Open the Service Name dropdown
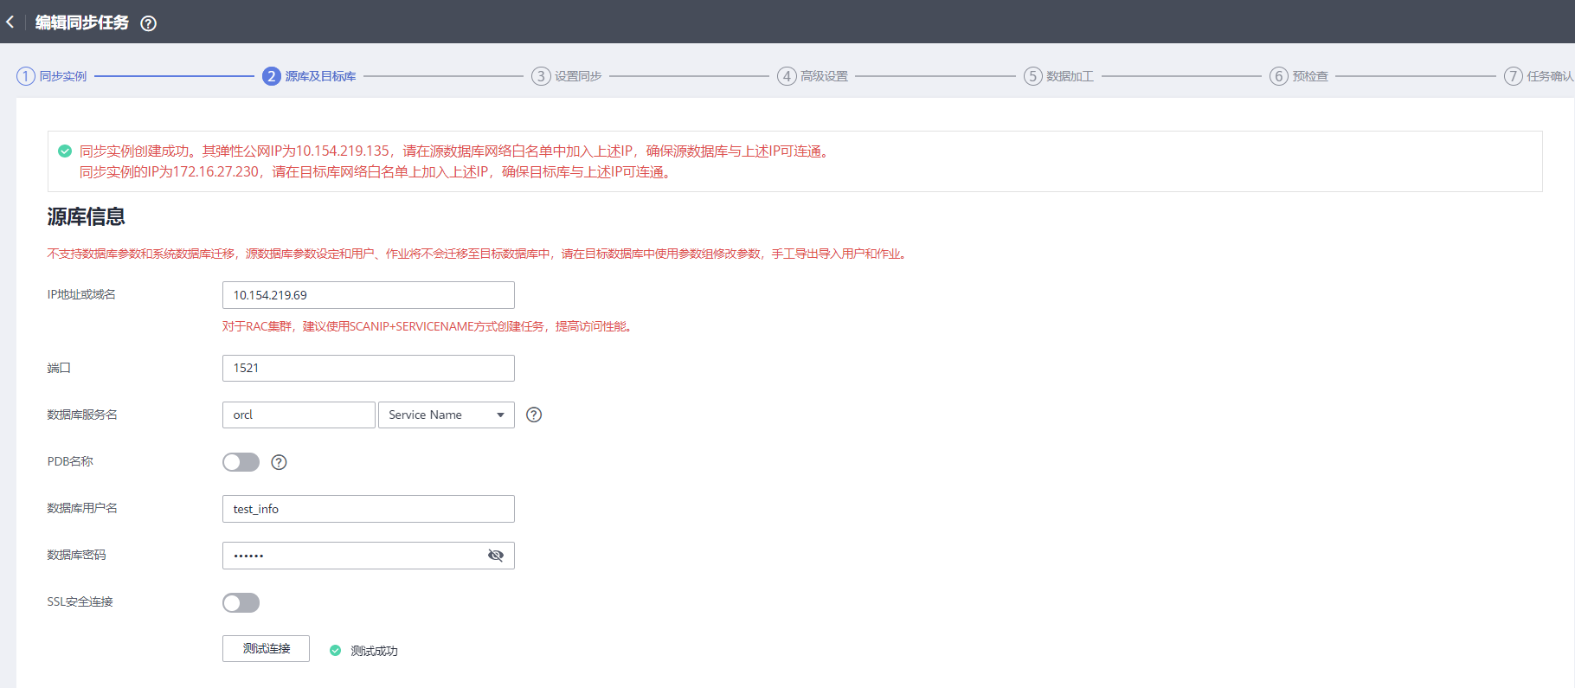 (x=446, y=415)
